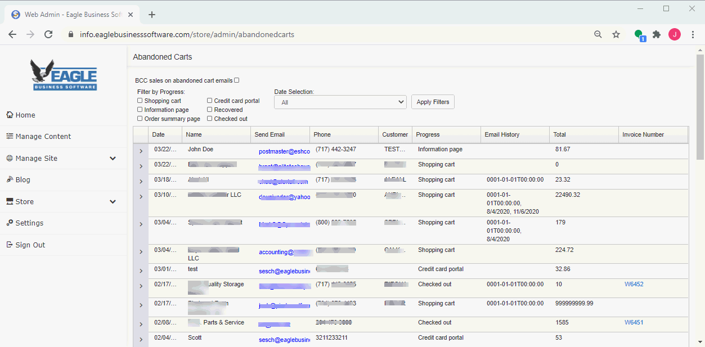Expand the John Doe cart row
This screenshot has width=705, height=347.
(x=141, y=151)
